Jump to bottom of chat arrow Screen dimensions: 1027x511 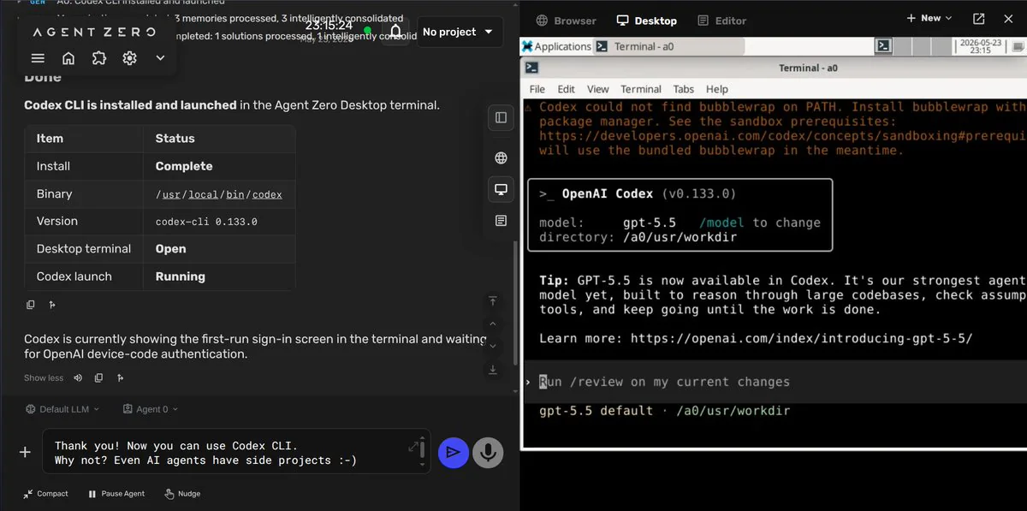click(x=493, y=370)
